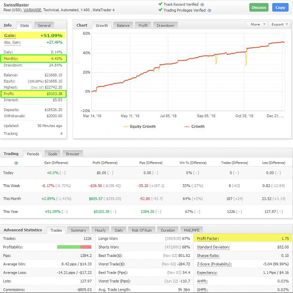
Task: Click the Trading Privileges Verified checkmark icon
Action: (x=160, y=10)
